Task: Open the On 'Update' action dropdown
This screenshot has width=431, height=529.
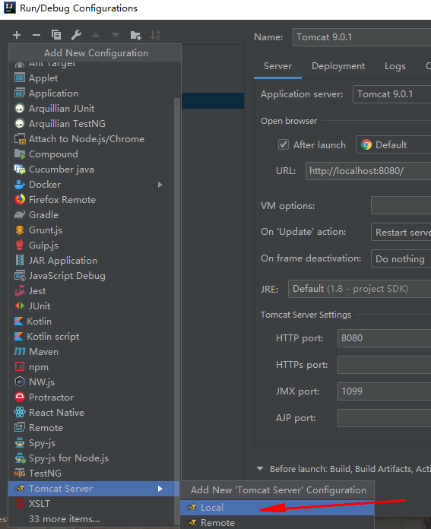Action: (x=401, y=232)
